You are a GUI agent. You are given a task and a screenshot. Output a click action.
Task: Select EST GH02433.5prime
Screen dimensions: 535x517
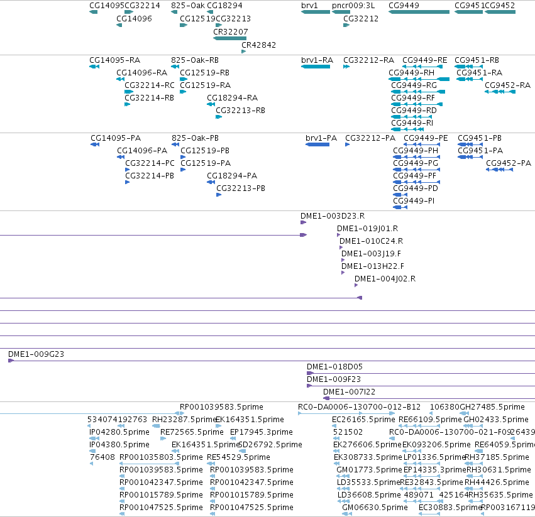pyautogui.click(x=496, y=420)
